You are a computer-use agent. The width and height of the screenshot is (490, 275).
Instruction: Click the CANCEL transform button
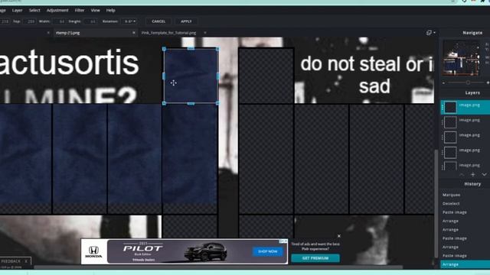[x=158, y=21]
